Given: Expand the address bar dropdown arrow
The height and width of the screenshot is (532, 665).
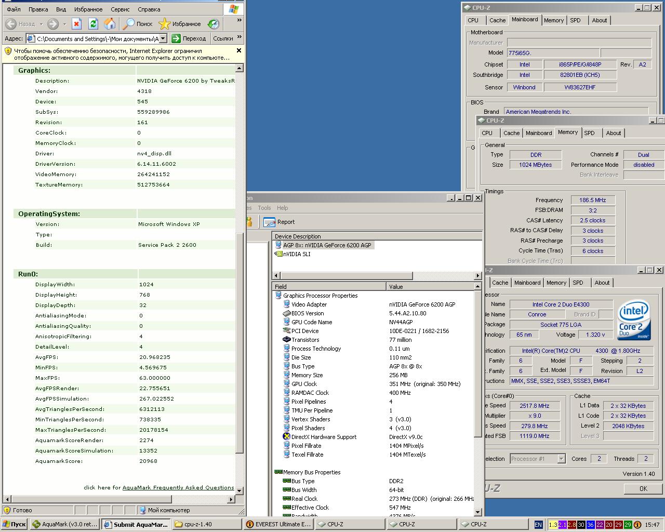Looking at the screenshot, I should pyautogui.click(x=163, y=38).
